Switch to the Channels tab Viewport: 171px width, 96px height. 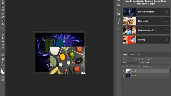132,54
